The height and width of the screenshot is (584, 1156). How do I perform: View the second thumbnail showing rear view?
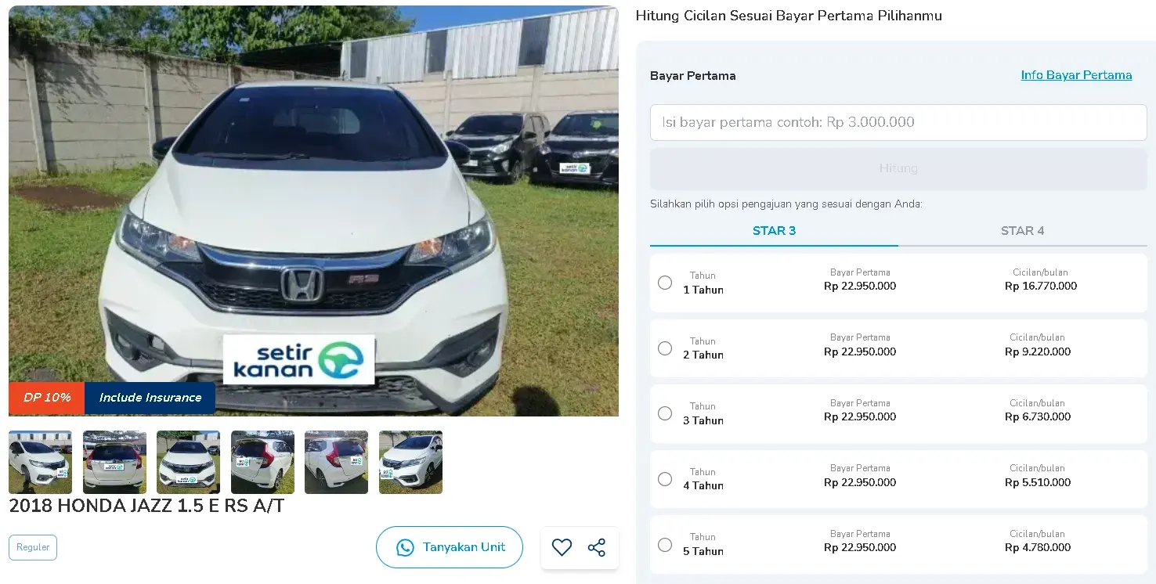pos(114,462)
